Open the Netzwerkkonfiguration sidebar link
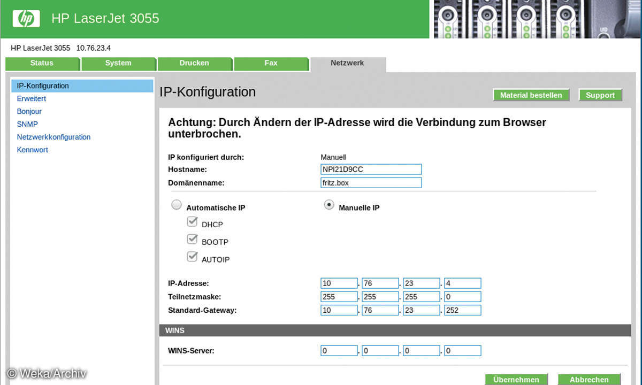642x385 pixels. (x=53, y=137)
